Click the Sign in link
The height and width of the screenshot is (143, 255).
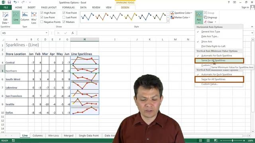(x=245, y=8)
